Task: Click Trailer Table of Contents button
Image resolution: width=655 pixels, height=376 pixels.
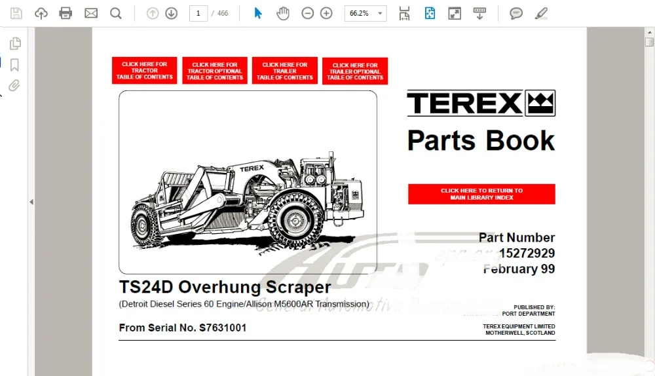Action: [285, 71]
